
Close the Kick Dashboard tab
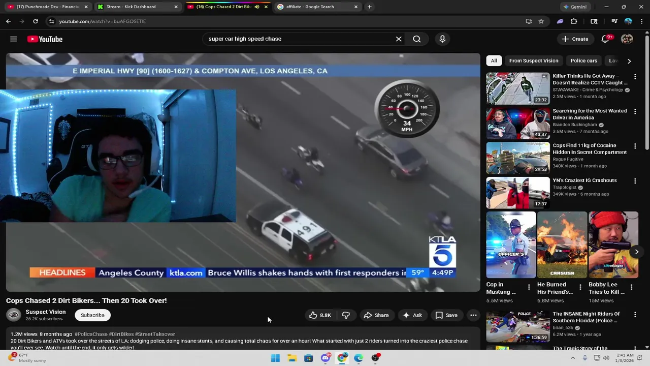(x=176, y=7)
